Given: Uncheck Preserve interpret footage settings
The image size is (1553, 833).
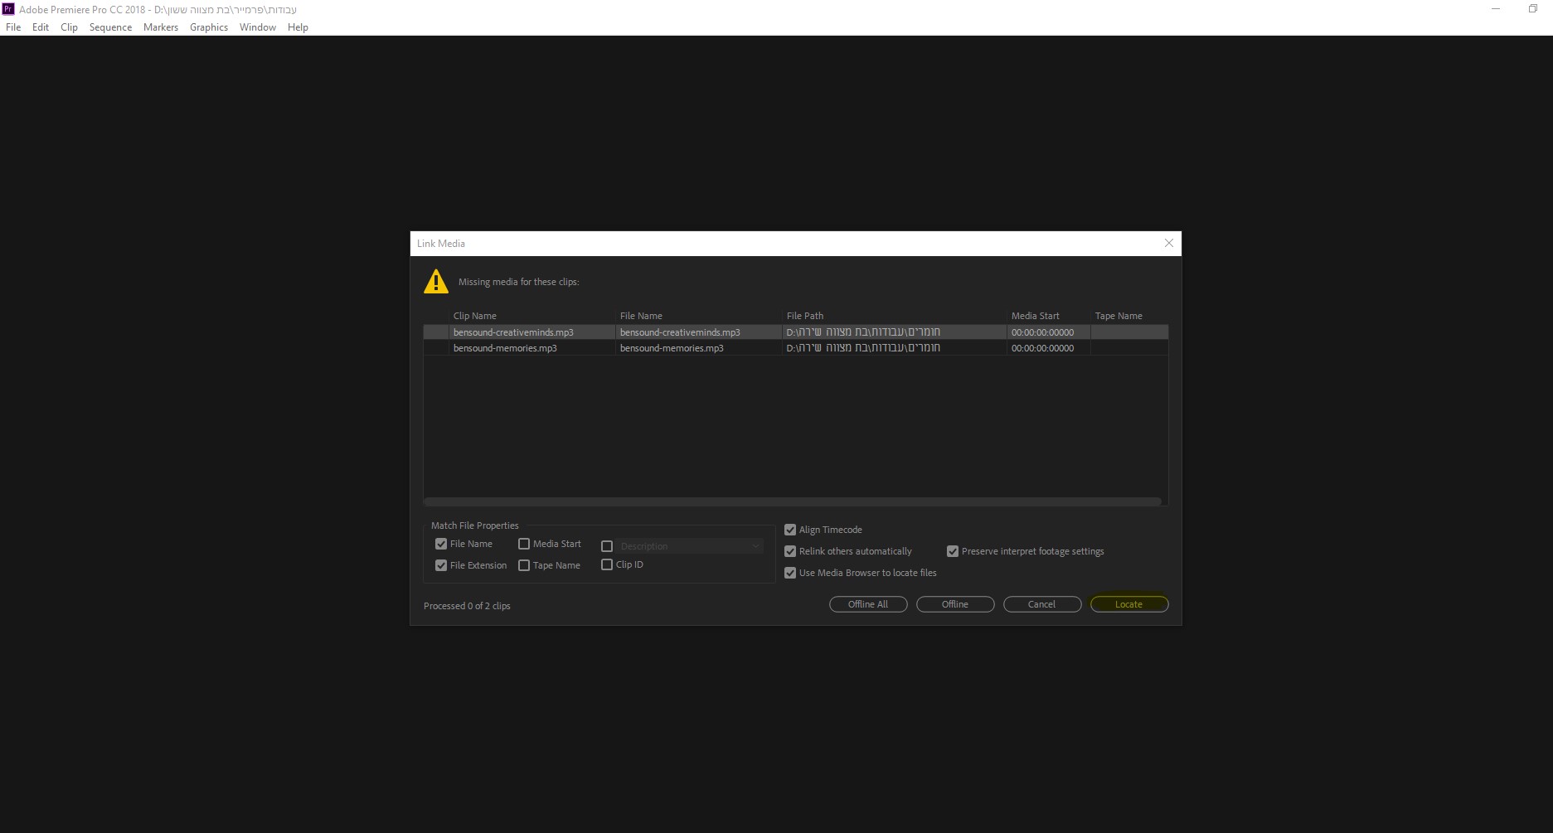Looking at the screenshot, I should coord(953,551).
